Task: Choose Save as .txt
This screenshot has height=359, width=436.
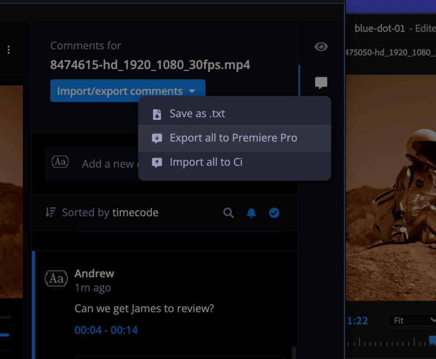Action: click(x=234, y=113)
